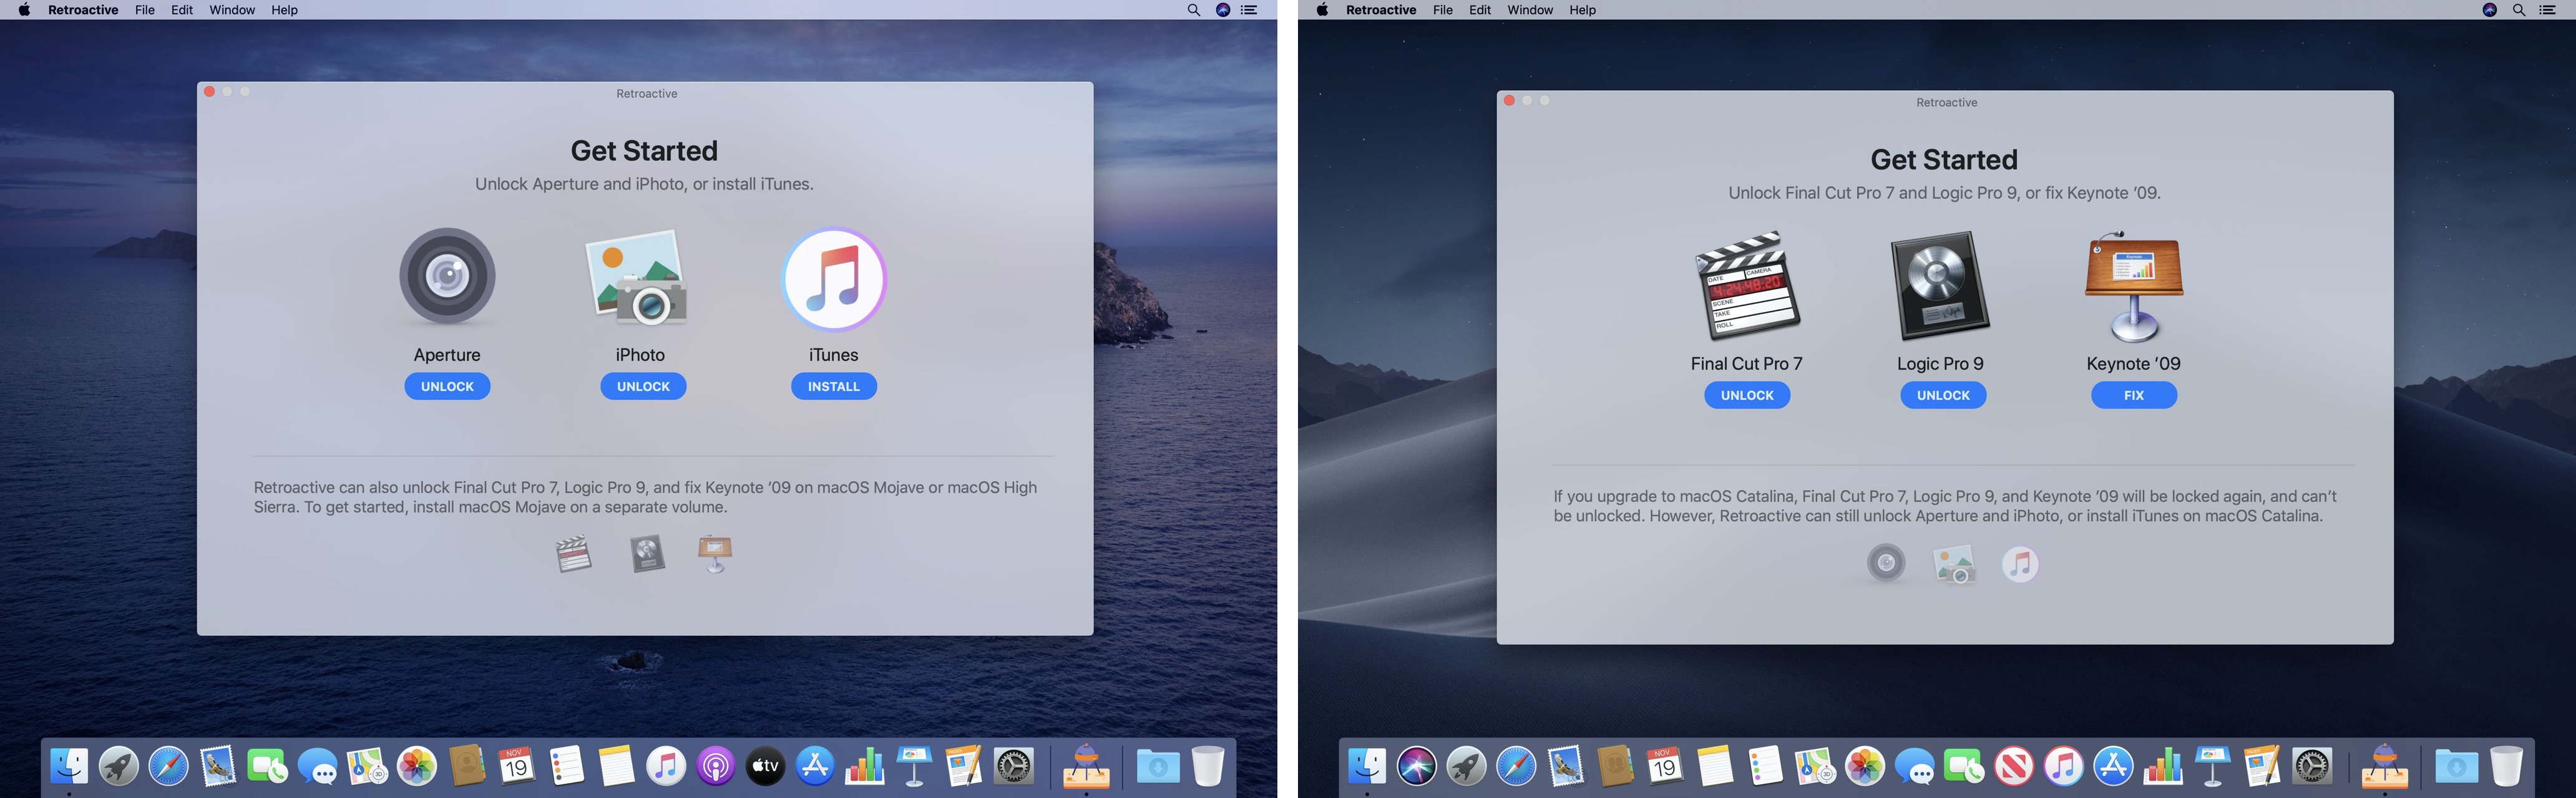Click the large Final Cut Pro 7 clapperboard icon
2576x798 pixels.
(1747, 287)
